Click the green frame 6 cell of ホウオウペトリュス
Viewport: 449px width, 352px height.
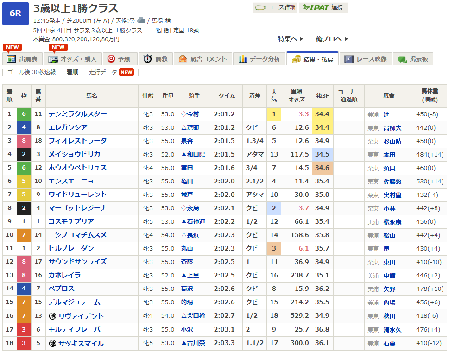coord(24,168)
